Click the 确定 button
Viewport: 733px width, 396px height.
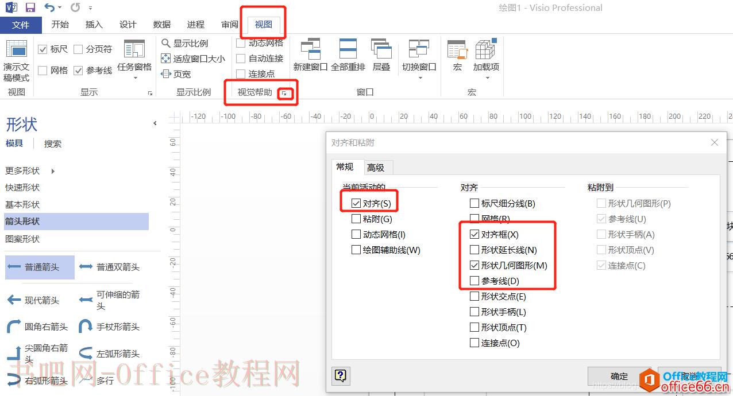619,376
